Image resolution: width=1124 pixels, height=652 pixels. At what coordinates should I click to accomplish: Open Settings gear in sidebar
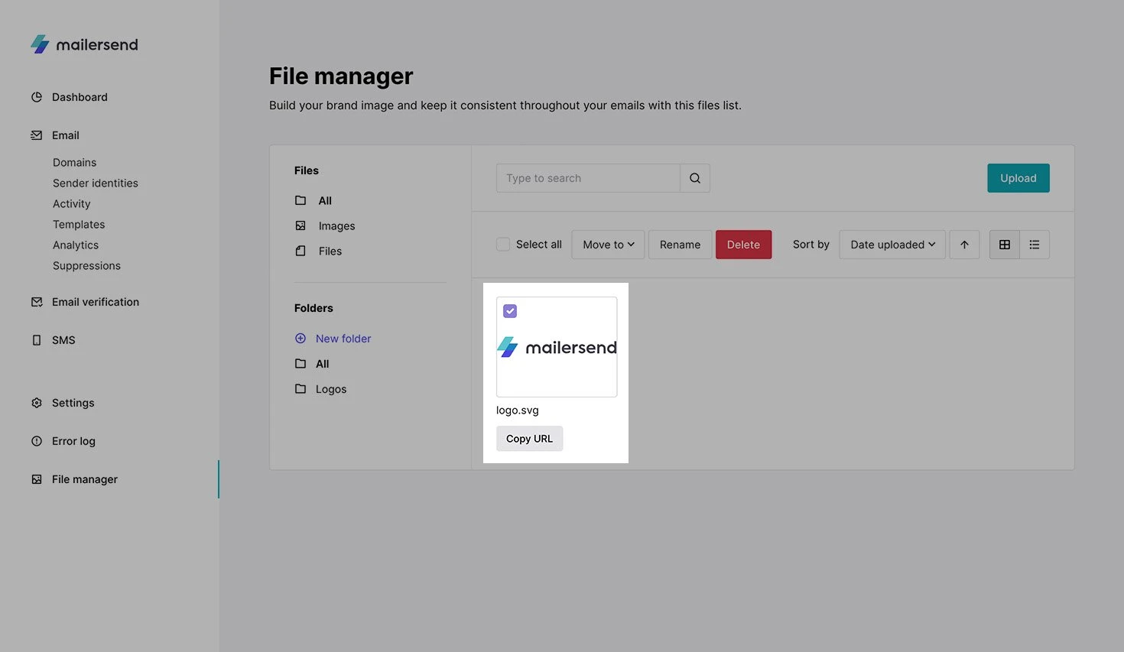point(37,403)
